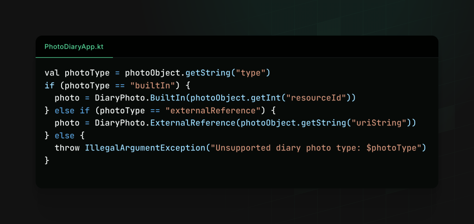Click the standalone else keyword
Screen dimensions: 474x224
tap(65, 136)
